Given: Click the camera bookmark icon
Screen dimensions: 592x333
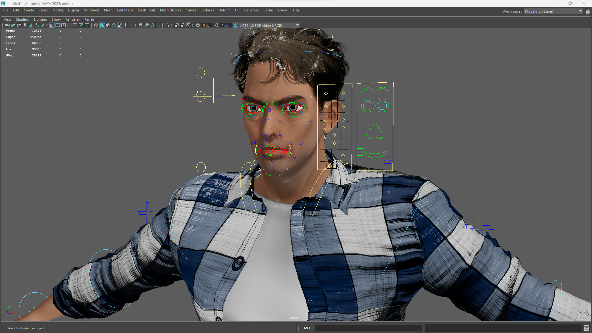Looking at the screenshot, I should [x=25, y=25].
